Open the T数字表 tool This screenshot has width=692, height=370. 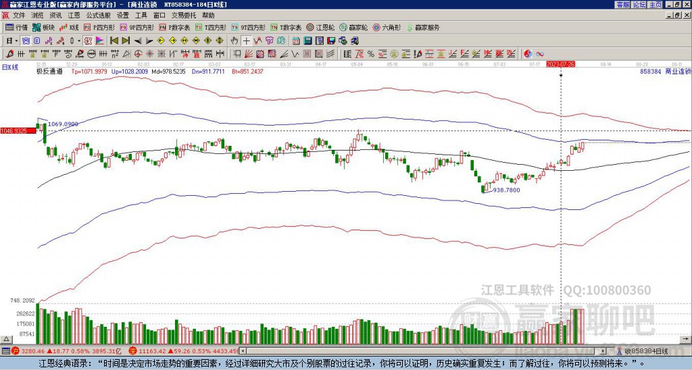click(x=286, y=27)
